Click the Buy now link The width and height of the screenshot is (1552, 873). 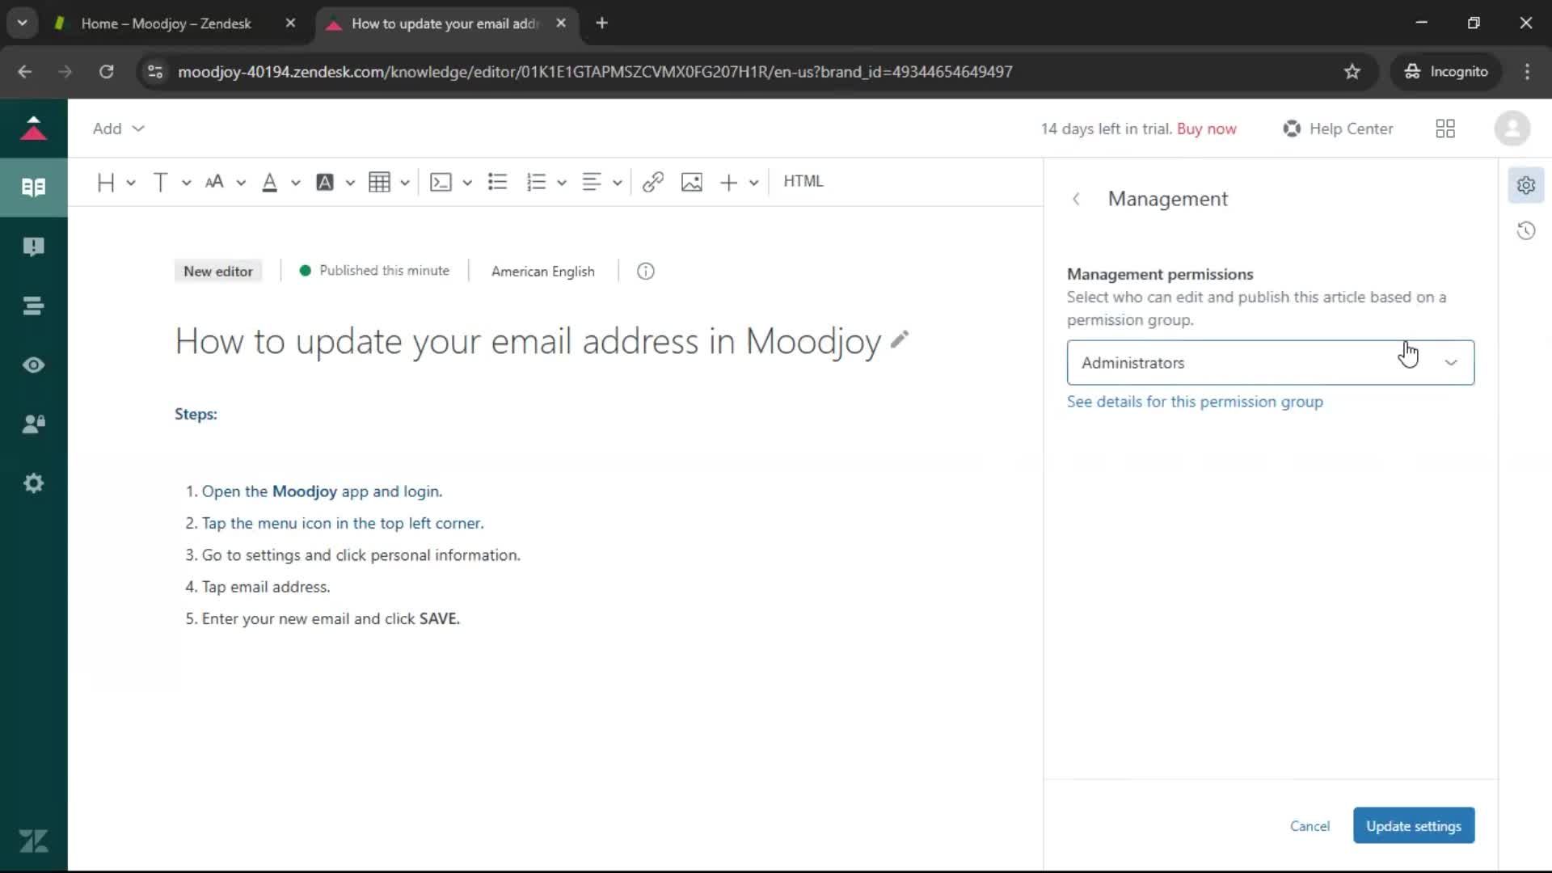pos(1207,129)
